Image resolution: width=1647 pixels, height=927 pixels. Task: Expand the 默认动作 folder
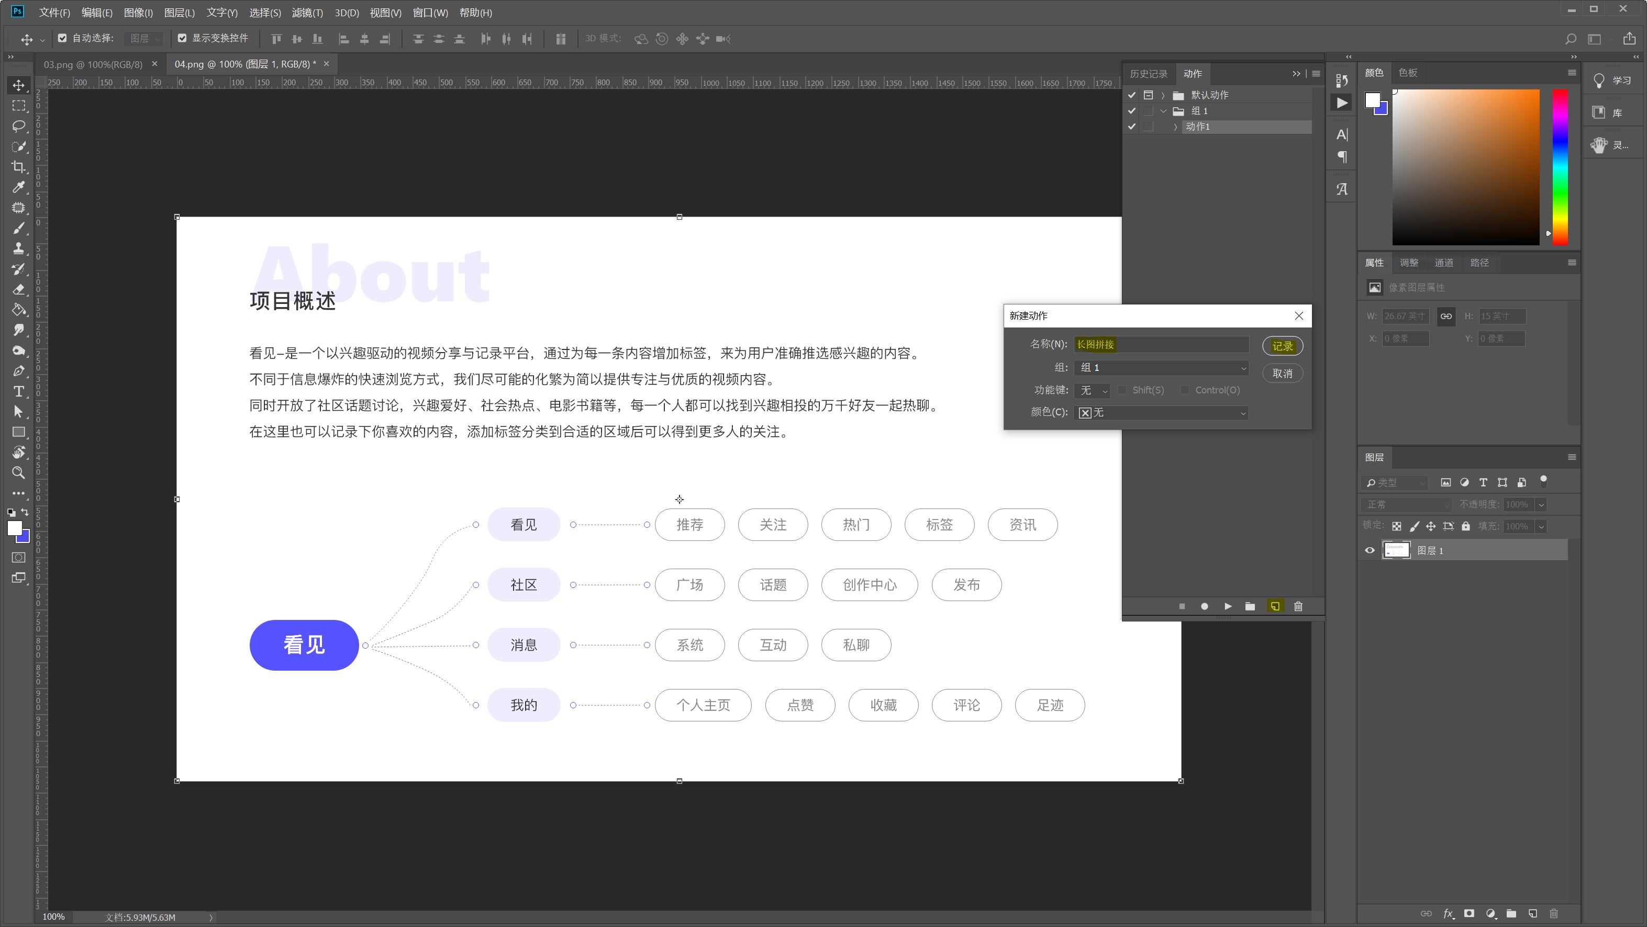pos(1163,95)
